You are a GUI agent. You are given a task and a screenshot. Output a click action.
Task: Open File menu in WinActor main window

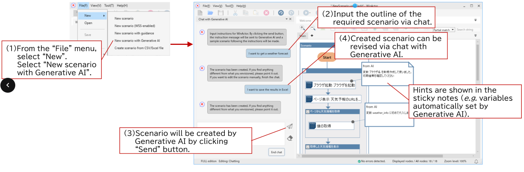click(206, 6)
